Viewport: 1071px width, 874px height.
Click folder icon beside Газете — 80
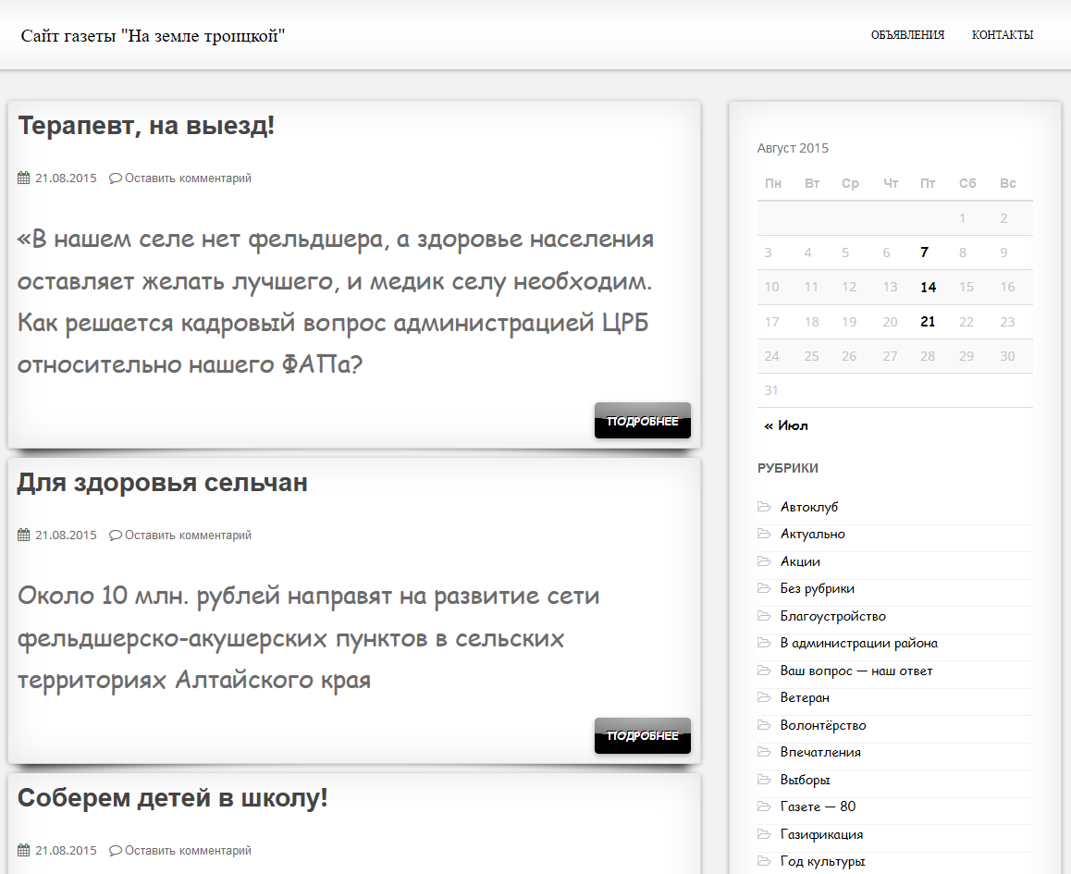click(x=764, y=807)
